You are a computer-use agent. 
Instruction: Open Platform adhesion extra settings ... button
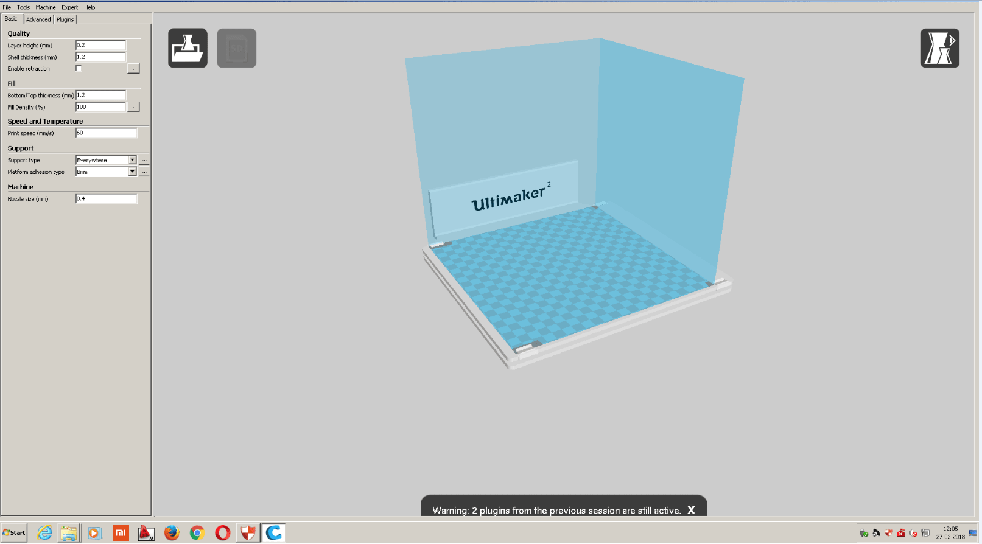144,172
